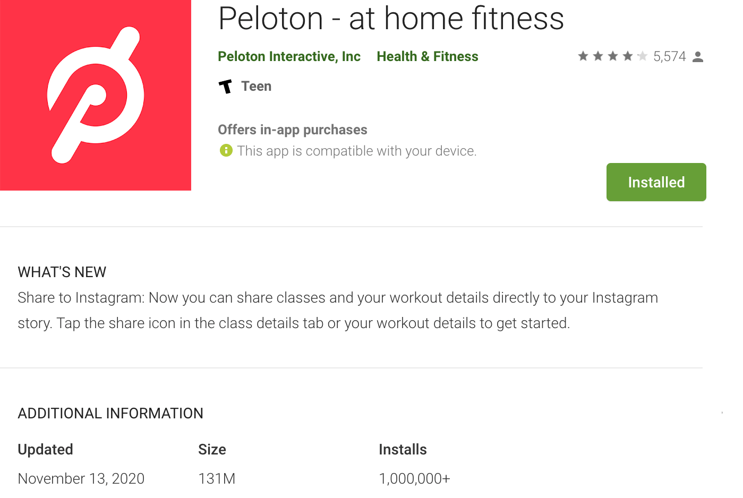This screenshot has height=498, width=743.
Task: Click the Installed button
Action: (656, 182)
